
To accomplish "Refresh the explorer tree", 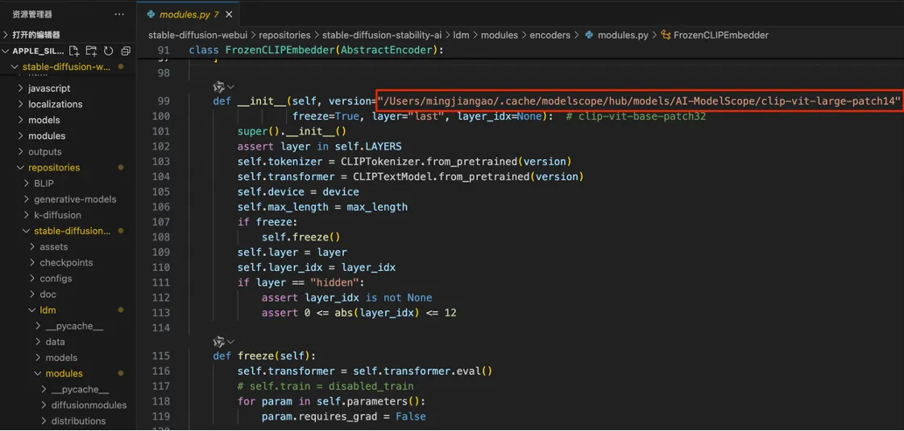I will 108,51.
